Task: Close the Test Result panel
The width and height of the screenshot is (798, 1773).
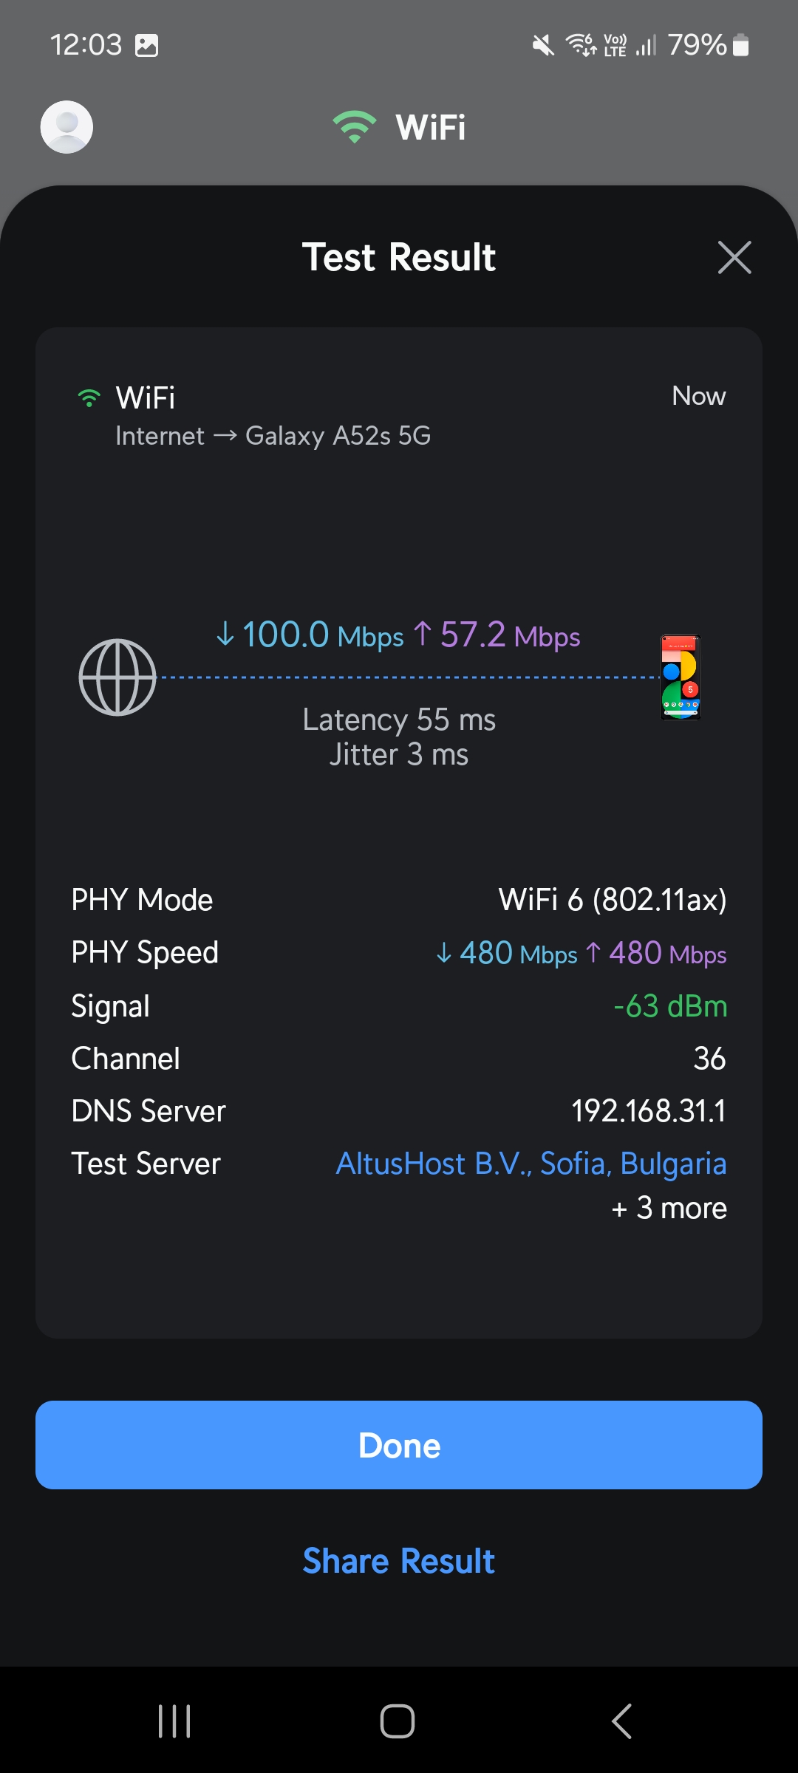Action: click(734, 258)
